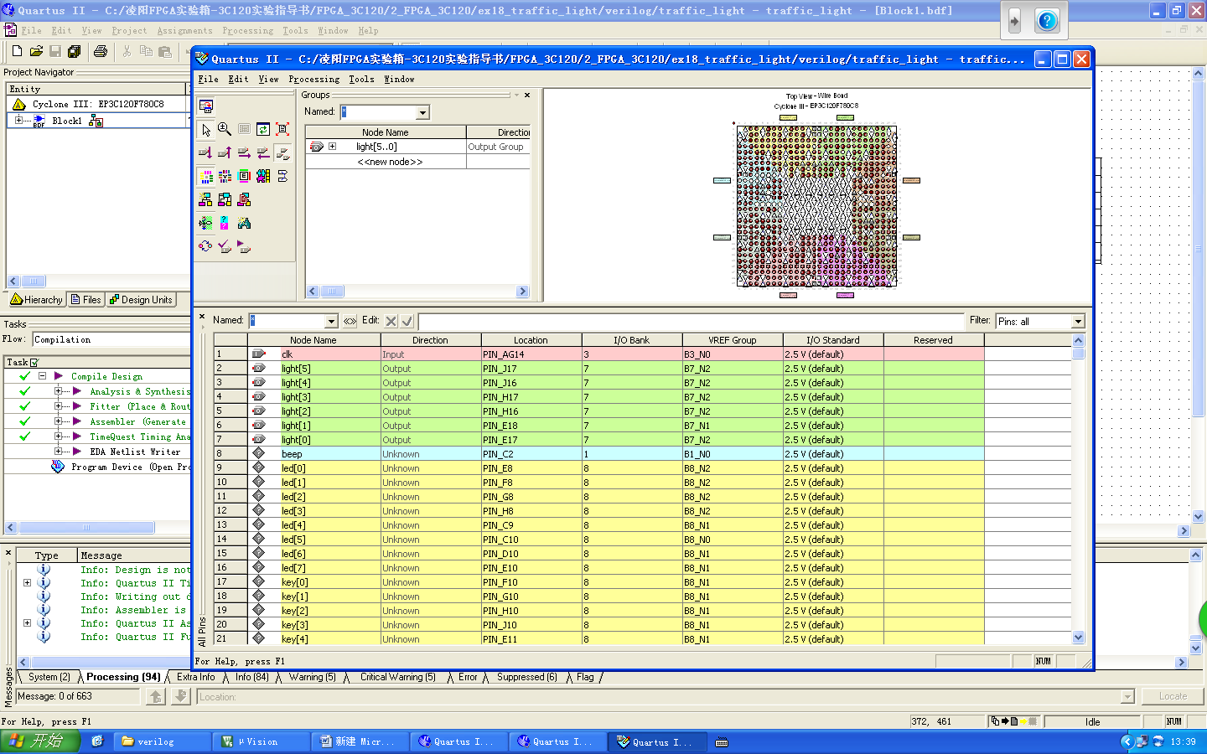Open the Processing menu in Pin Planner window
This screenshot has width=1207, height=754.
pos(314,80)
